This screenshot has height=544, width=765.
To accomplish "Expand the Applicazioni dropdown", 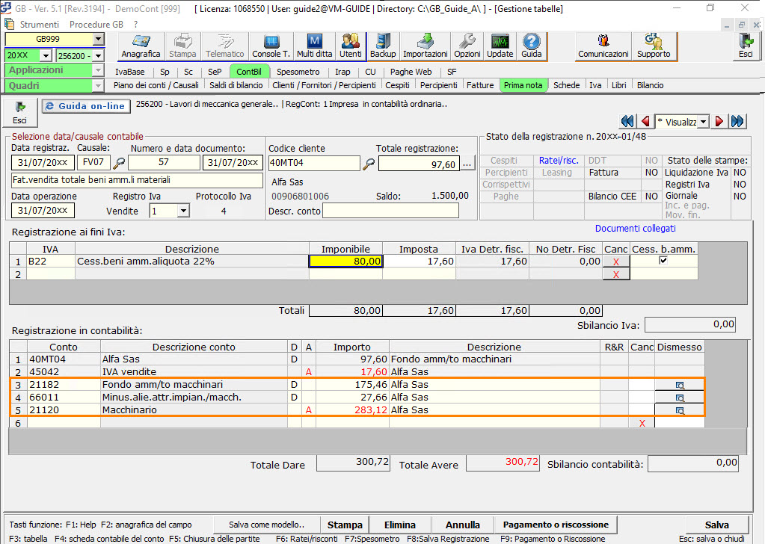I will [x=98, y=70].
